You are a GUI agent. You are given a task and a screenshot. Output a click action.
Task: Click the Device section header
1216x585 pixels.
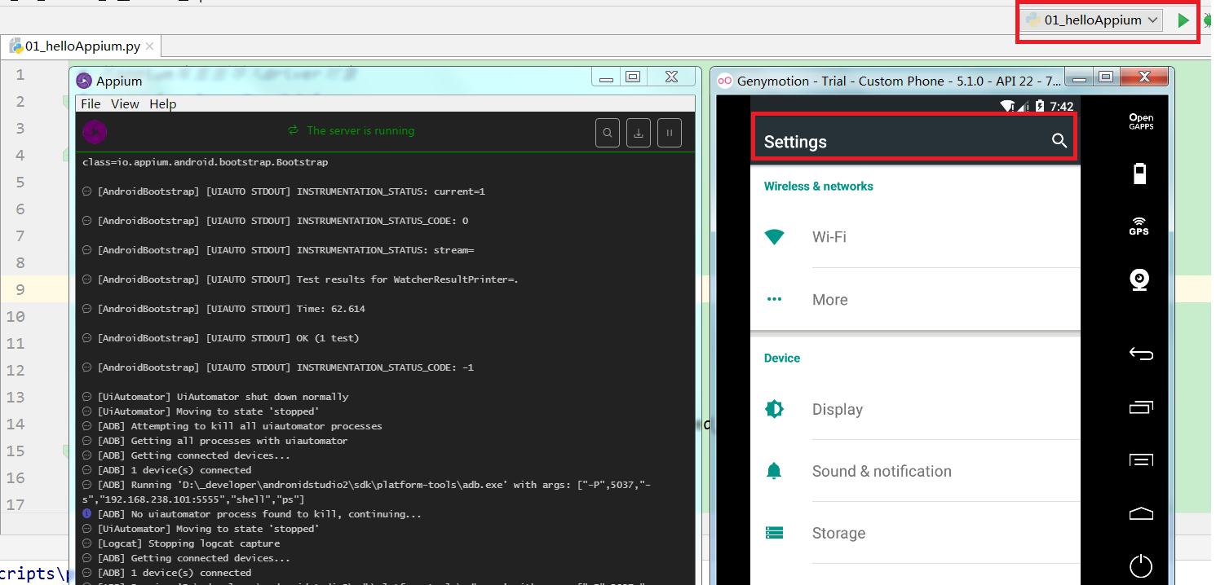(781, 358)
